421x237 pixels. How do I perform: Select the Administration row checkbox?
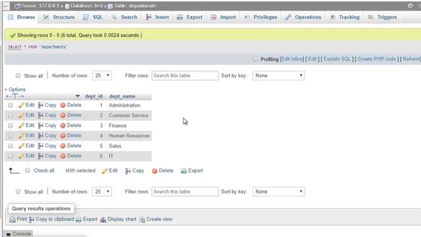(x=11, y=105)
